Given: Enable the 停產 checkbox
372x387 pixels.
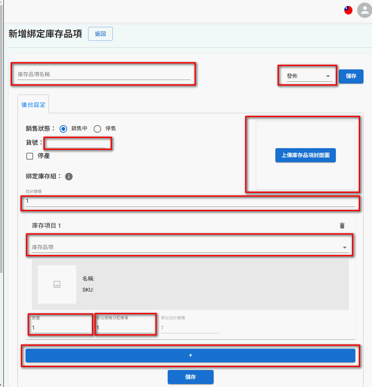Looking at the screenshot, I should pyautogui.click(x=29, y=156).
